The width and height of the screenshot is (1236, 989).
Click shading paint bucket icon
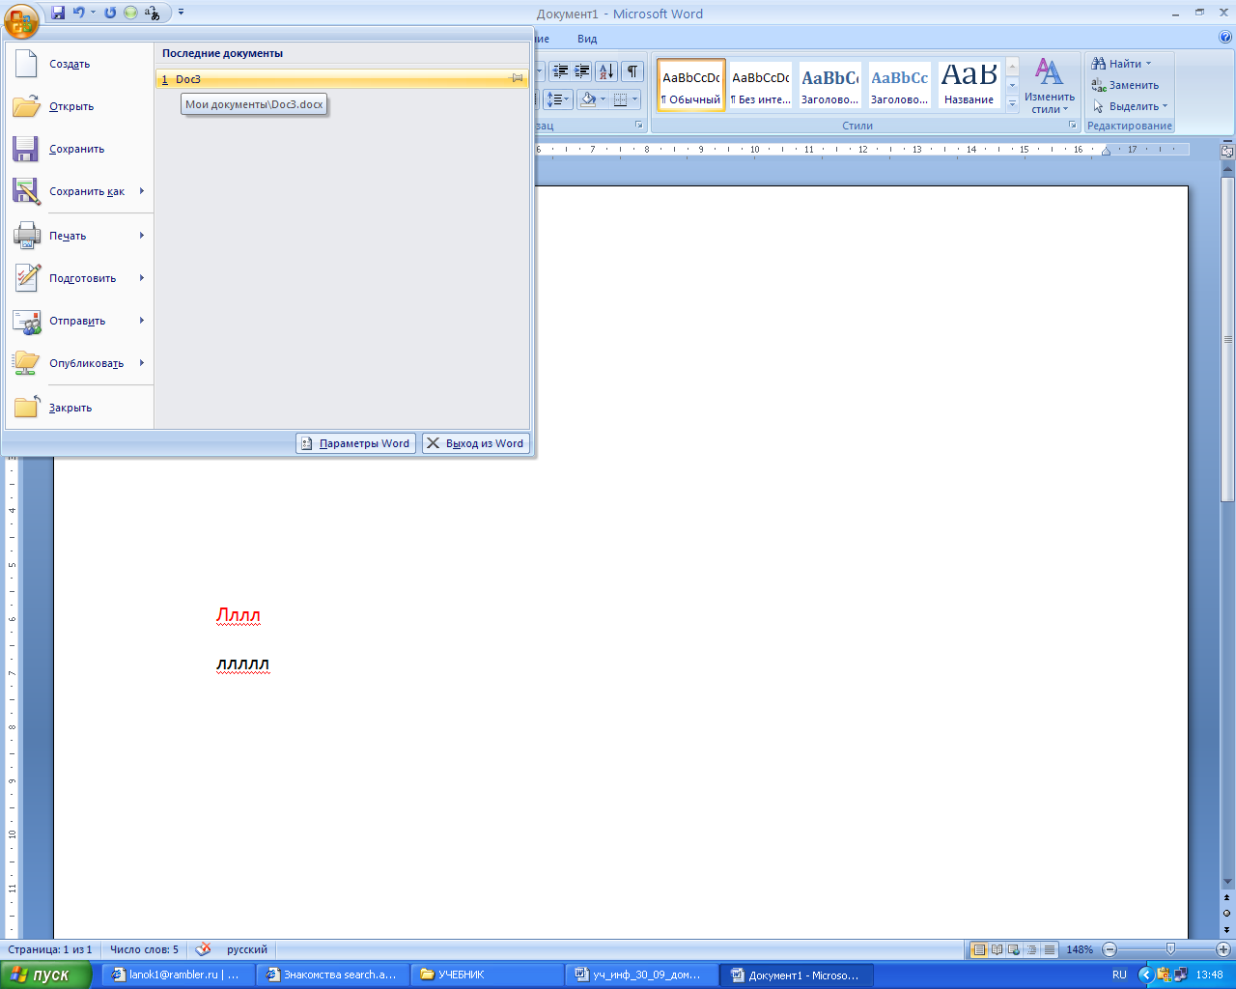point(587,99)
